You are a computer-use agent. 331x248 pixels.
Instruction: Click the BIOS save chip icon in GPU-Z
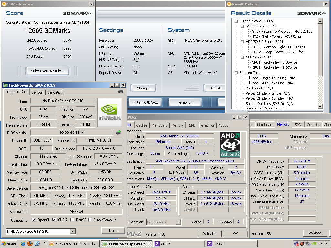[118, 133]
